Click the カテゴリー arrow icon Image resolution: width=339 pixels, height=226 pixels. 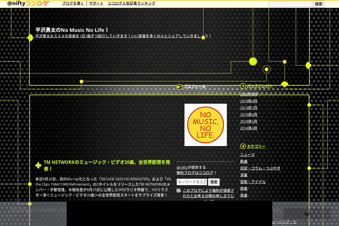pyautogui.click(x=243, y=146)
